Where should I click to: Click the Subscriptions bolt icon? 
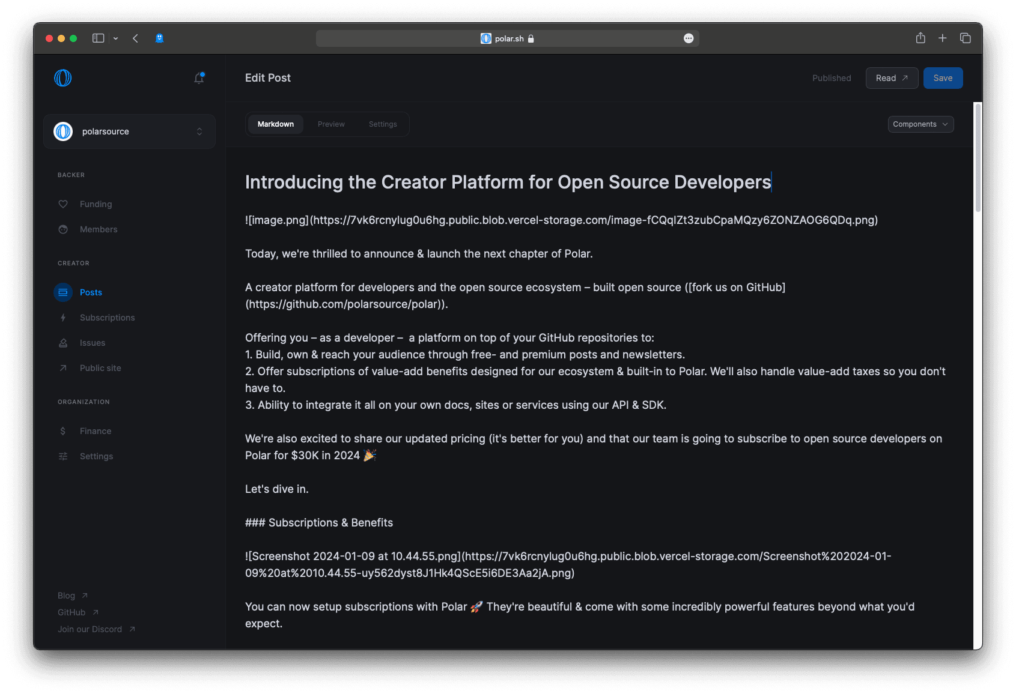(x=63, y=318)
